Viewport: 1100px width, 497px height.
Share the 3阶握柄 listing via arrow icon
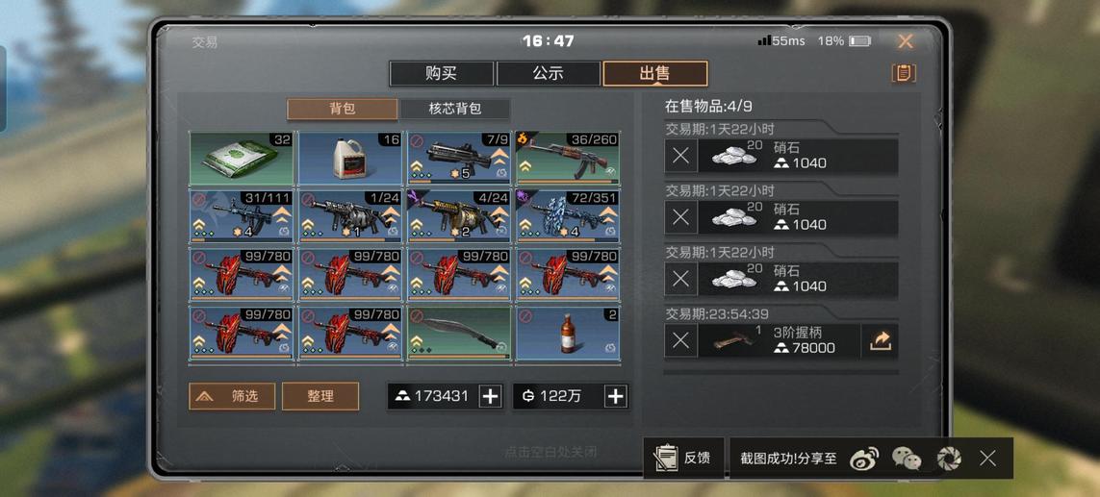[880, 340]
